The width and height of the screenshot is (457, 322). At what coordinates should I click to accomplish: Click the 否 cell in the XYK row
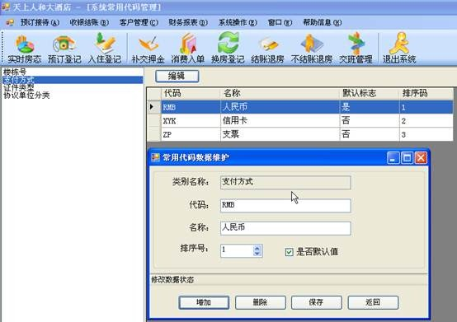tap(370, 121)
